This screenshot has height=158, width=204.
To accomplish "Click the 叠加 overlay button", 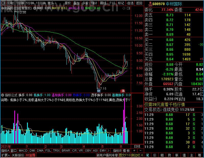I will [x=76, y=3].
